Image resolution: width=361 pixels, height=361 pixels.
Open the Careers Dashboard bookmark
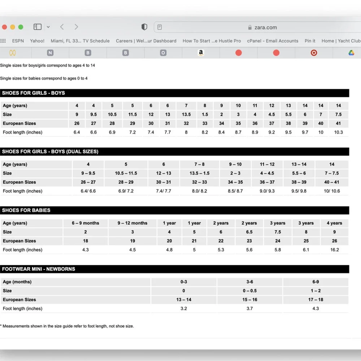[146, 41]
